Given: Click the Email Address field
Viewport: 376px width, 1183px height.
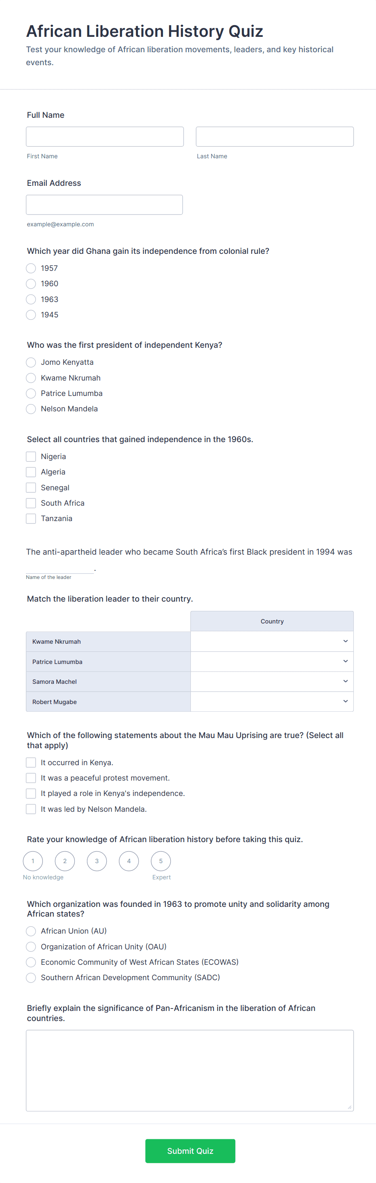Looking at the screenshot, I should click(x=104, y=205).
